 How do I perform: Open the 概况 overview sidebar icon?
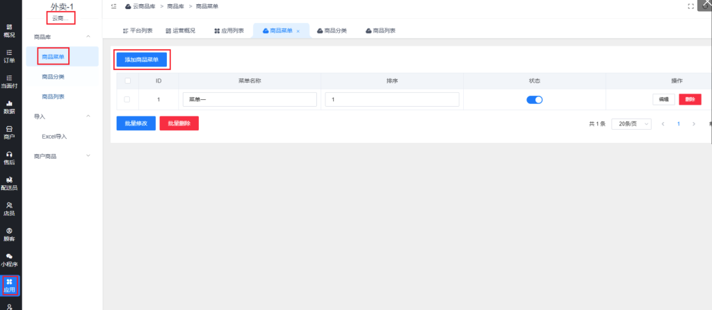[9, 31]
